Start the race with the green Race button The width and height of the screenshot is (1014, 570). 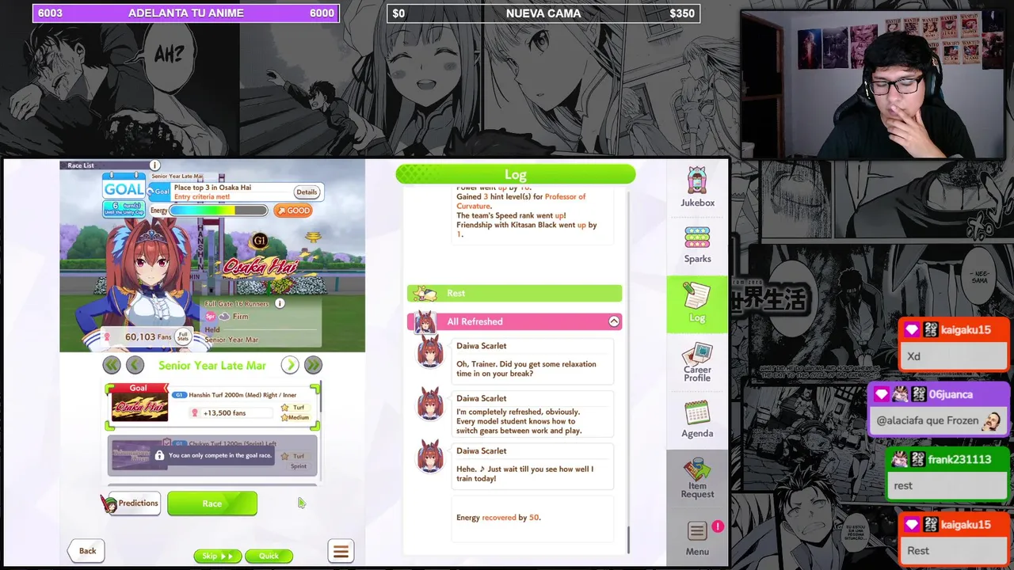click(212, 503)
